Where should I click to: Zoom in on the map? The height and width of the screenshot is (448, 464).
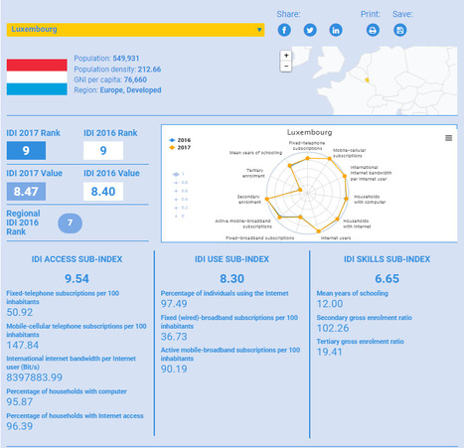[x=286, y=56]
